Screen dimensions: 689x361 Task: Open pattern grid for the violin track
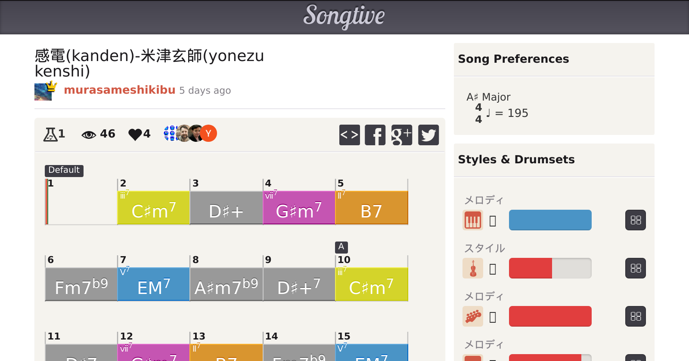click(636, 268)
